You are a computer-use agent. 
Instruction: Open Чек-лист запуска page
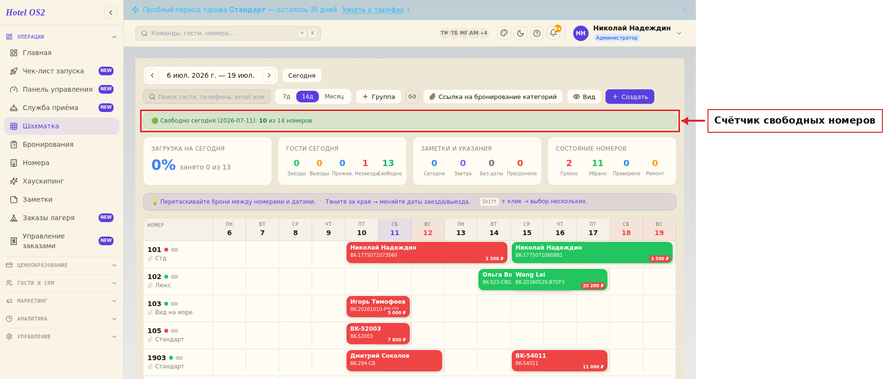[61, 71]
